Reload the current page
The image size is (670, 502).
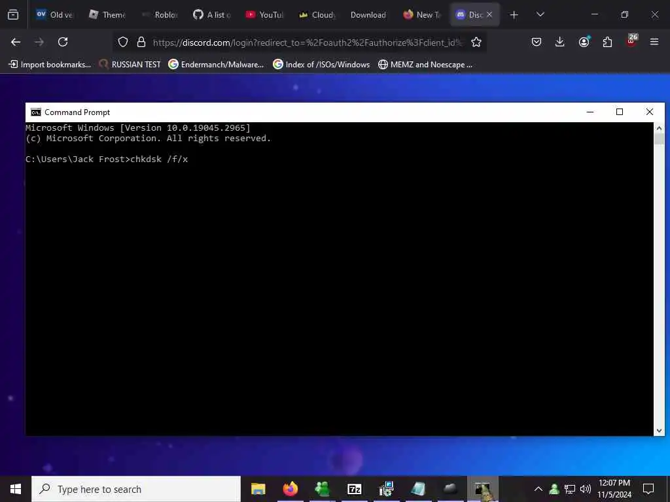click(x=63, y=42)
